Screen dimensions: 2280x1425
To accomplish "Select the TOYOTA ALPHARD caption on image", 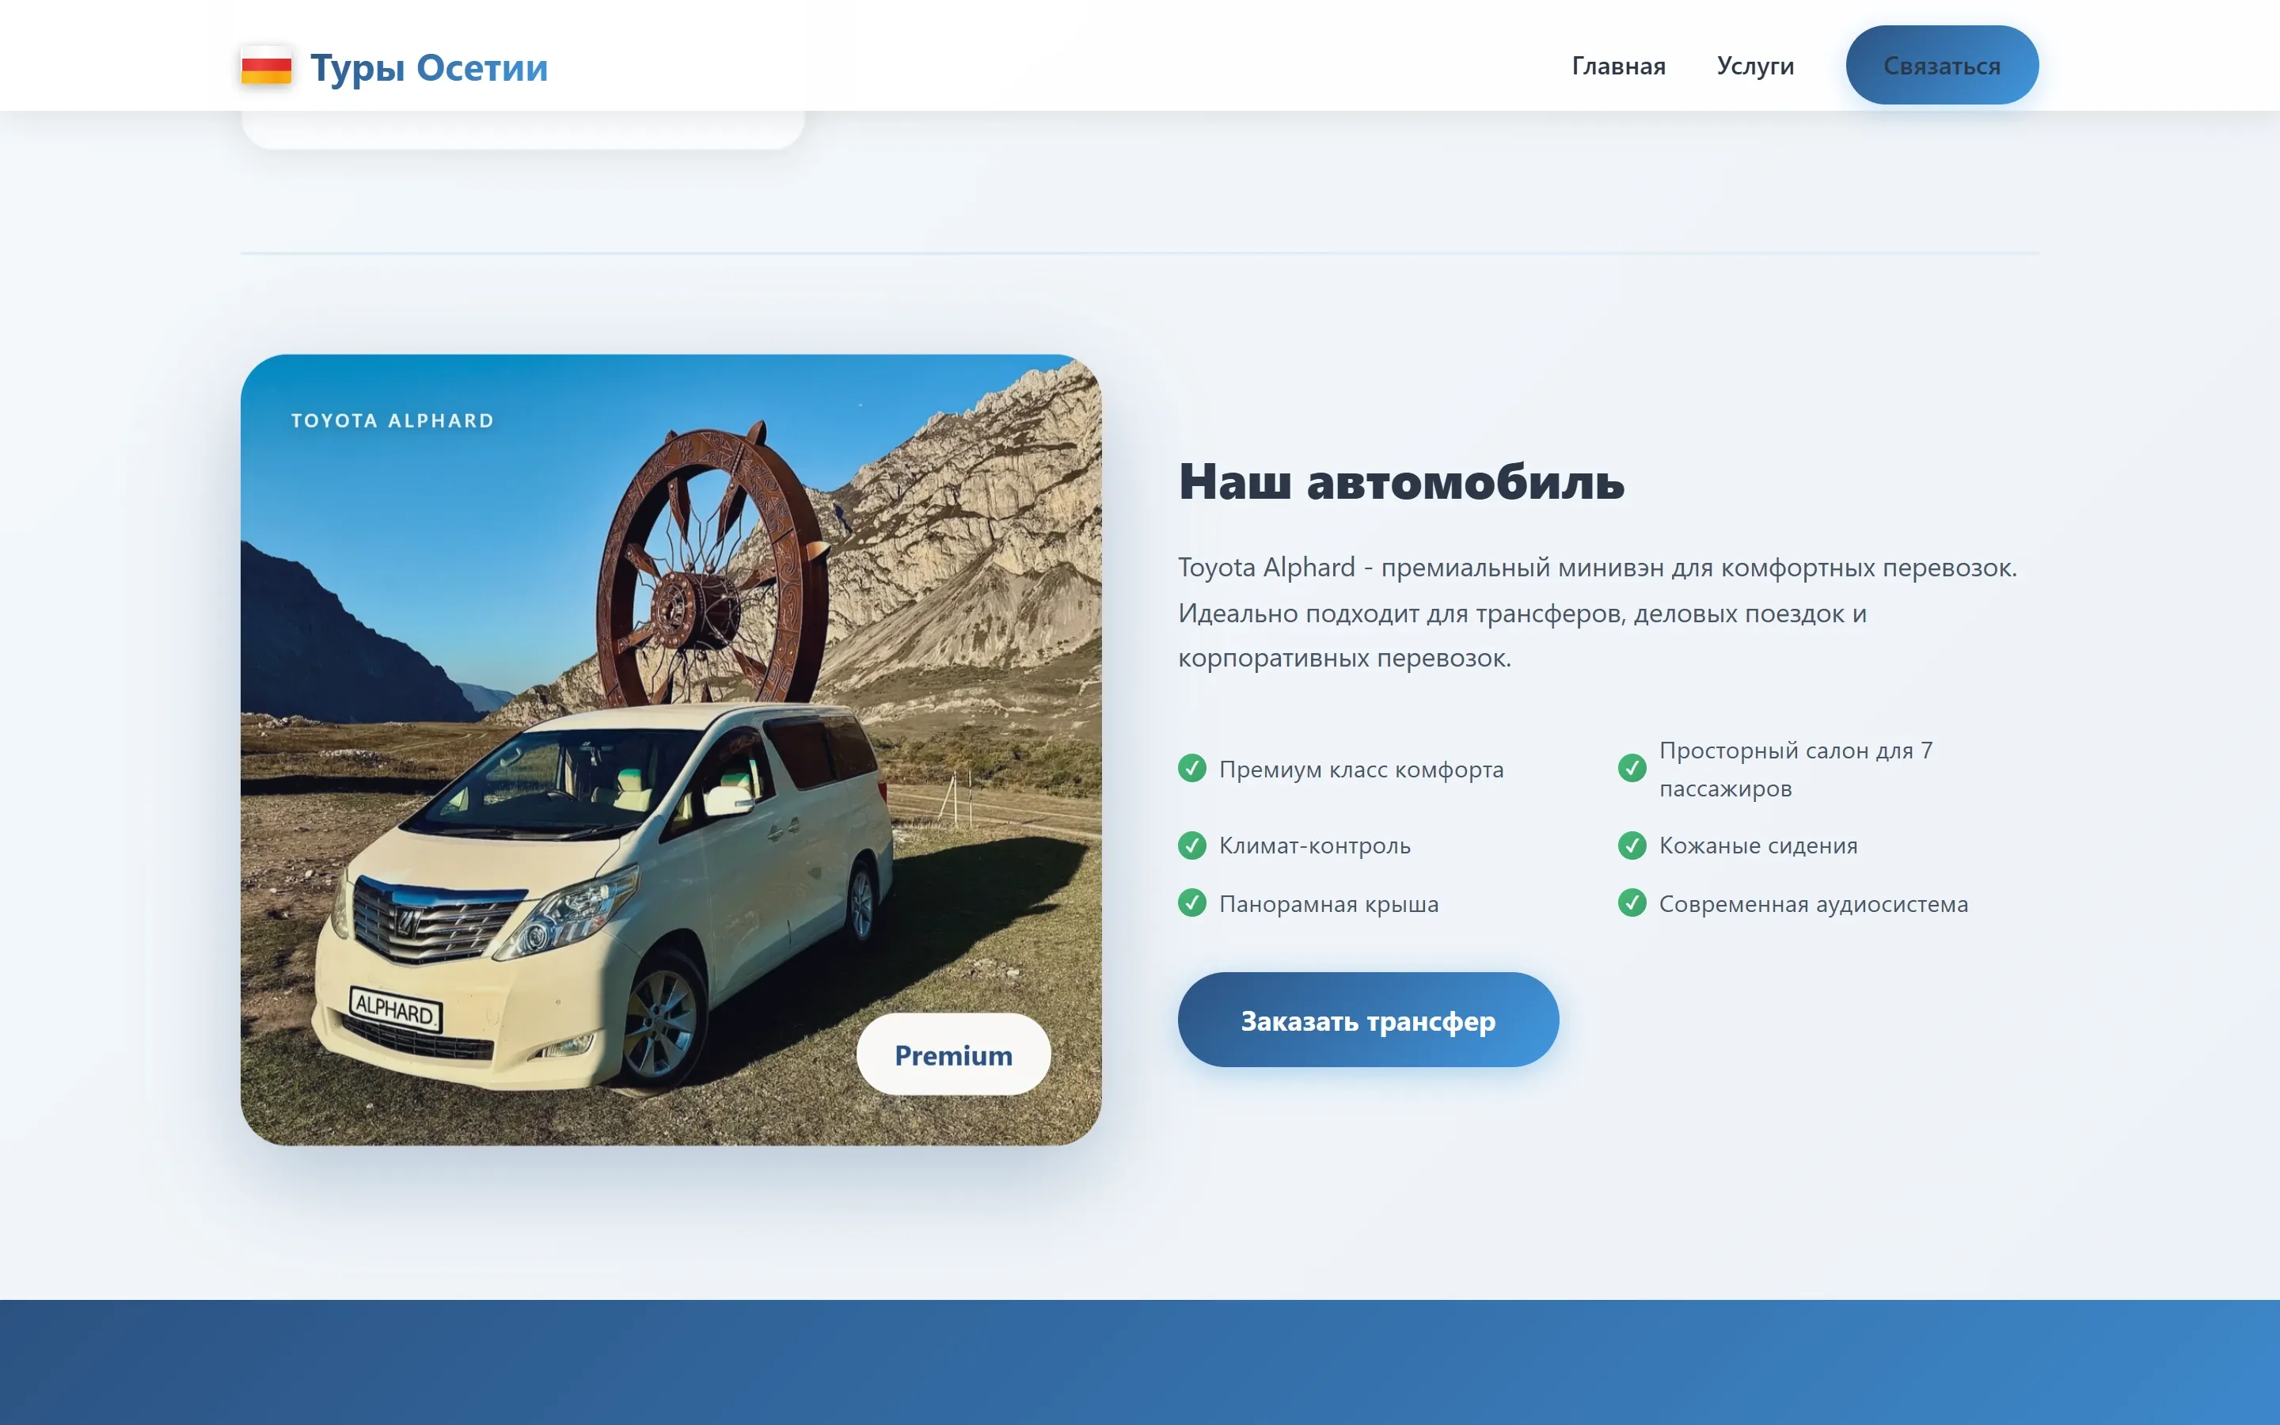I will pos(392,420).
